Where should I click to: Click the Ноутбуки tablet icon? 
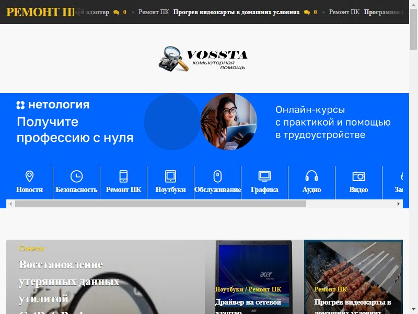pos(171,176)
